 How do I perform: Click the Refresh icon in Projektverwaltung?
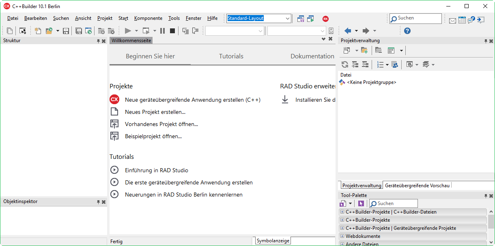click(x=345, y=64)
